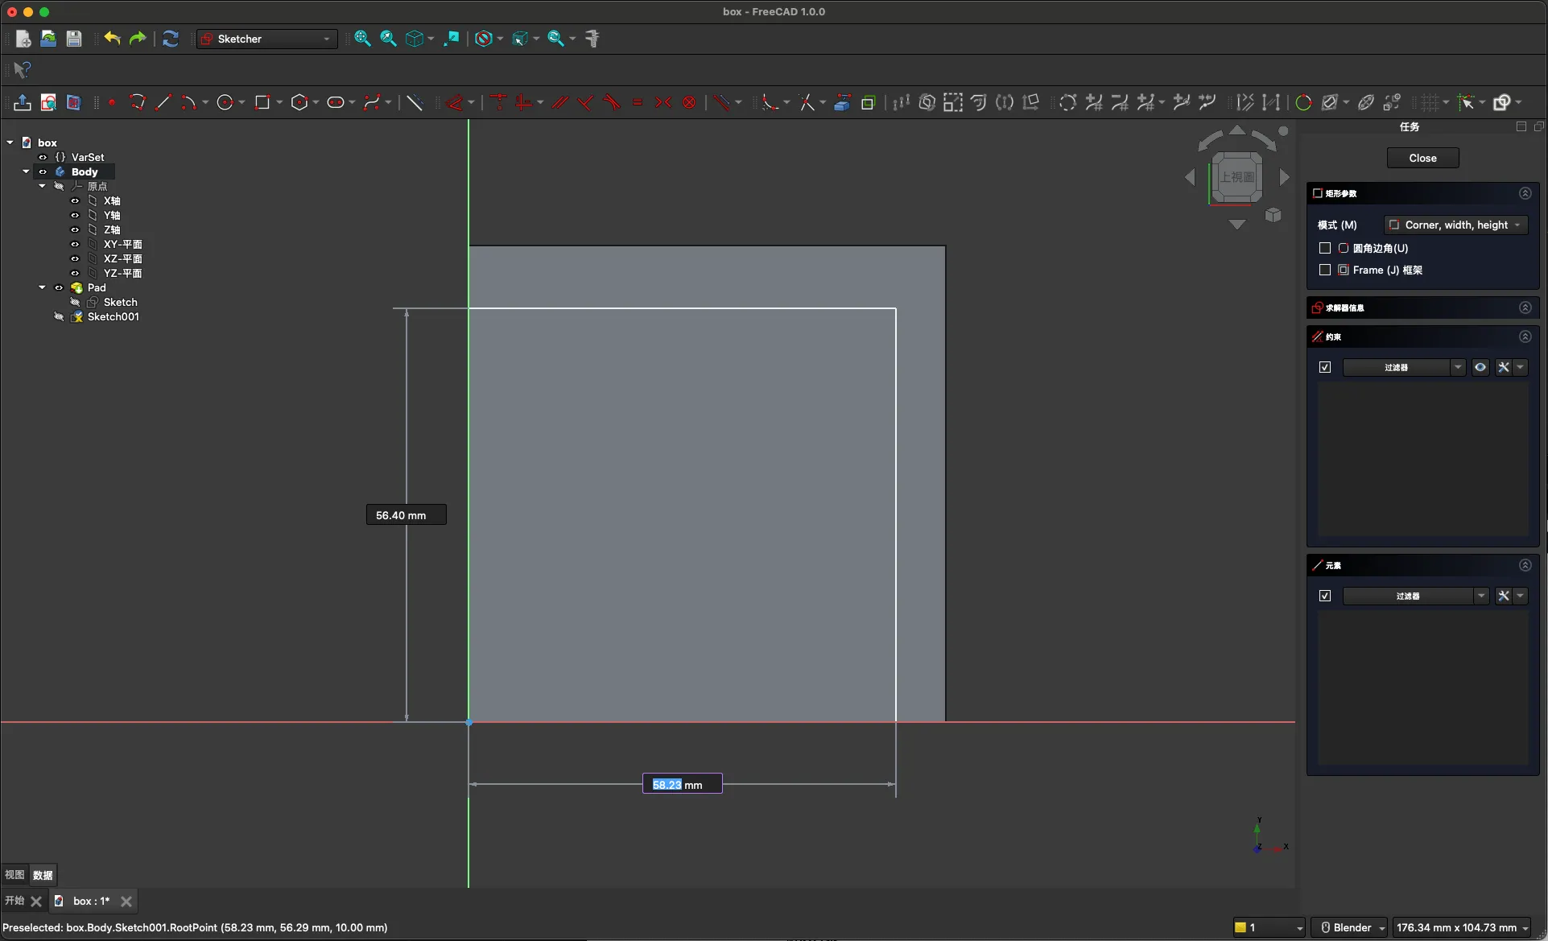Select the Sketch item under Pad
Image resolution: width=1548 pixels, height=941 pixels.
point(121,302)
